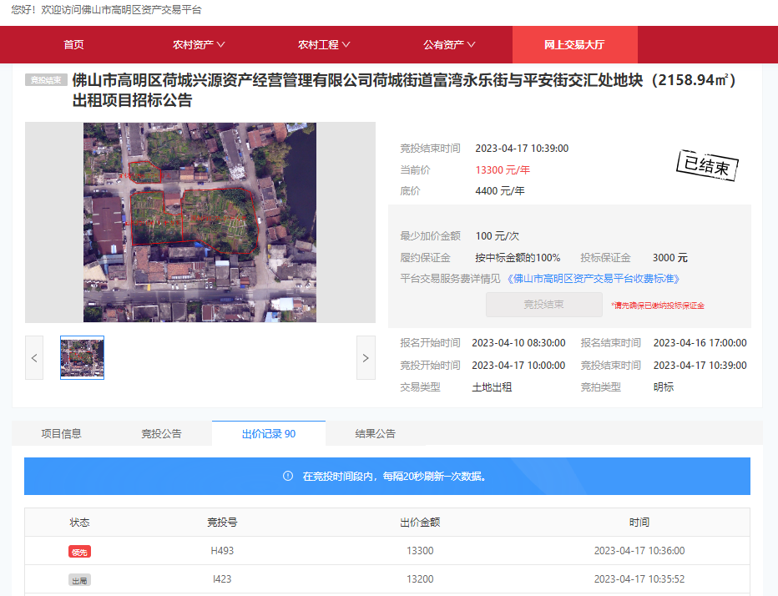Click the 已结束 stamp graphic

pos(706,165)
